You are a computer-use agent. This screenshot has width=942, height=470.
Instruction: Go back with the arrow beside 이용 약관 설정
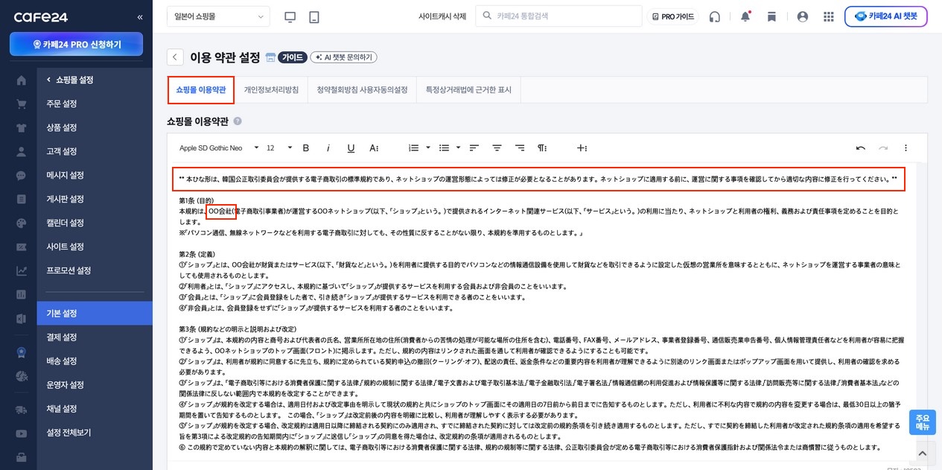coord(175,57)
